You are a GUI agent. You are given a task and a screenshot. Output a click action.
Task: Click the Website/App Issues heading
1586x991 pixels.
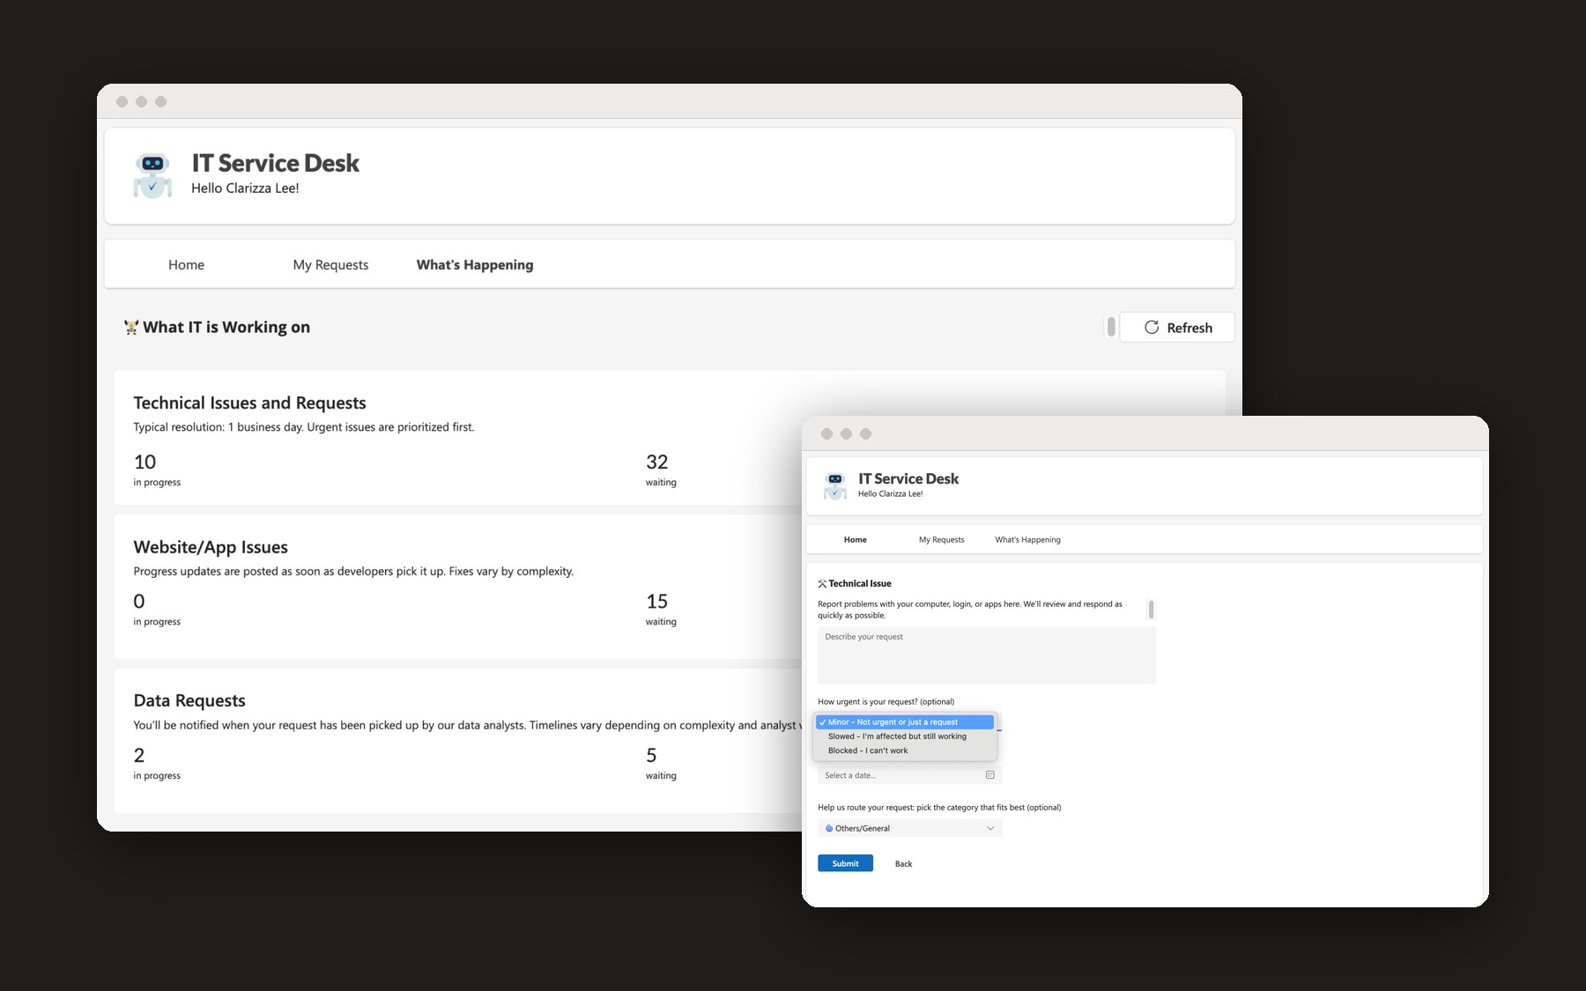[211, 547]
